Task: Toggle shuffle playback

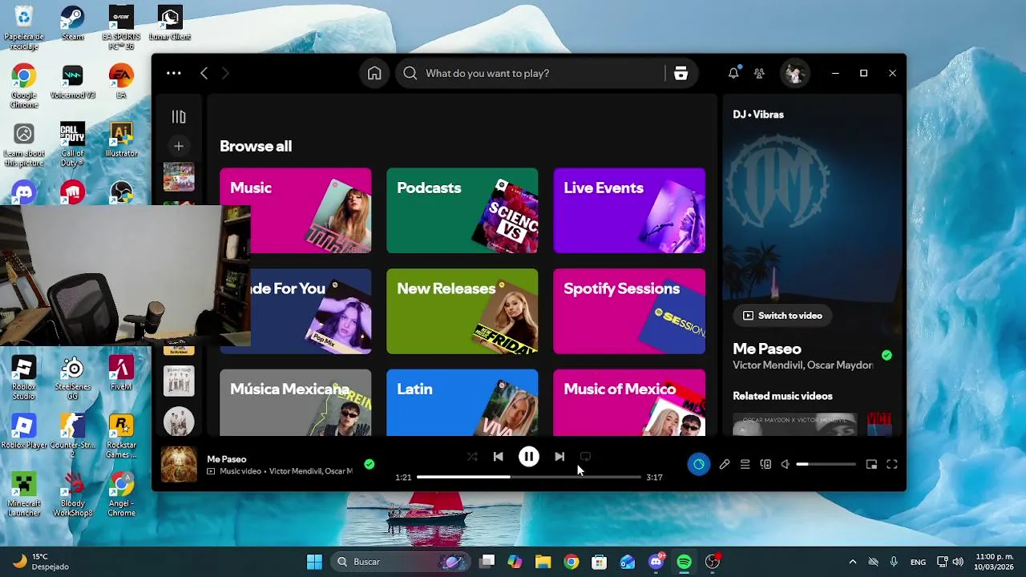Action: (x=472, y=457)
